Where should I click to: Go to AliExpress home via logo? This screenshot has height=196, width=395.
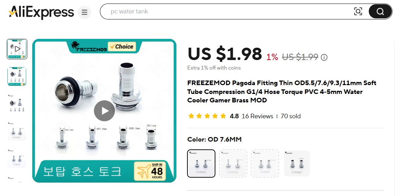[x=41, y=12]
